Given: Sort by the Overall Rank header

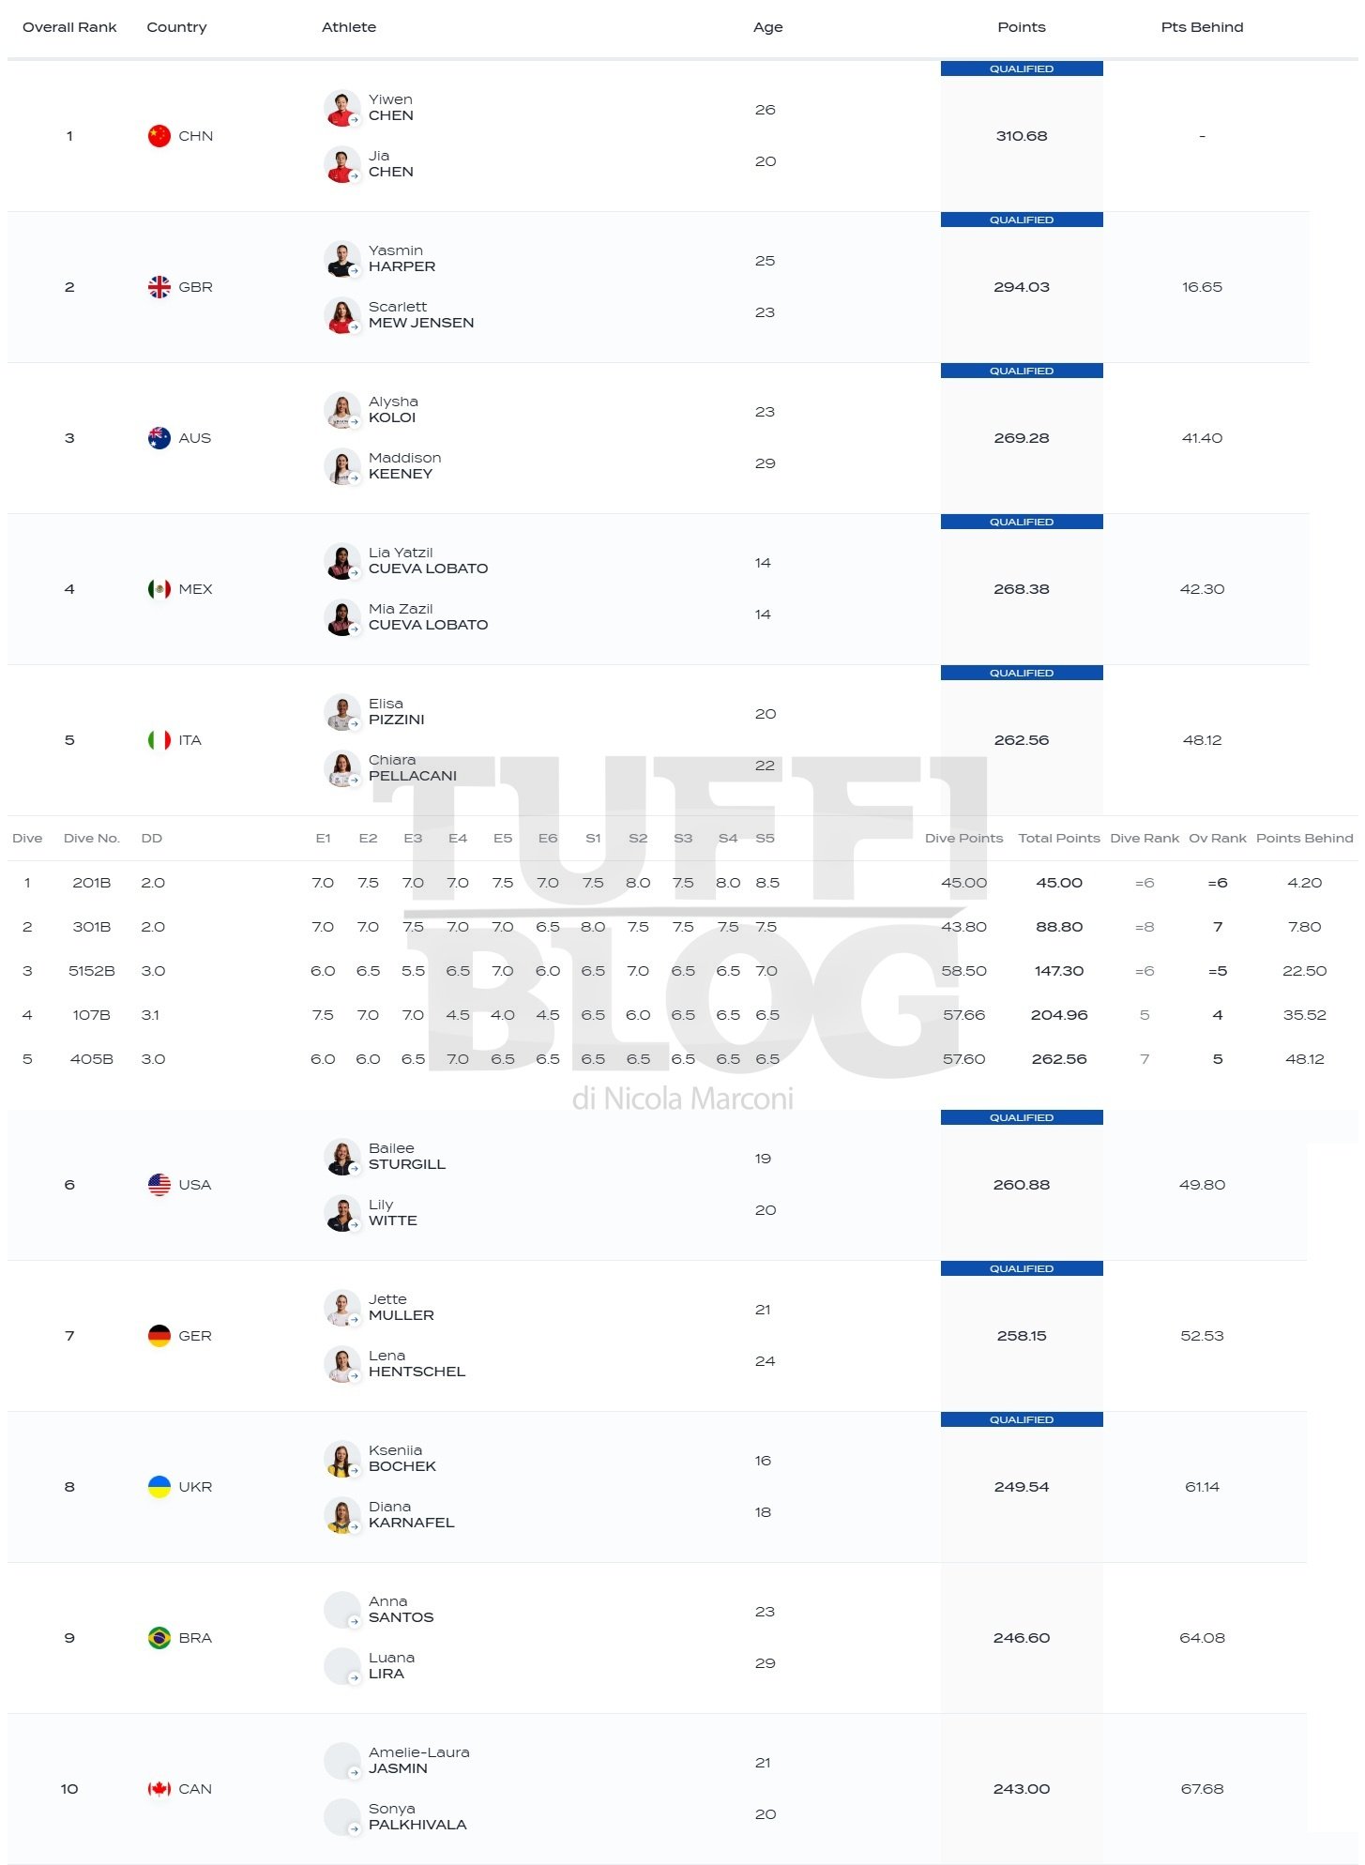Looking at the screenshot, I should coord(69,27).
